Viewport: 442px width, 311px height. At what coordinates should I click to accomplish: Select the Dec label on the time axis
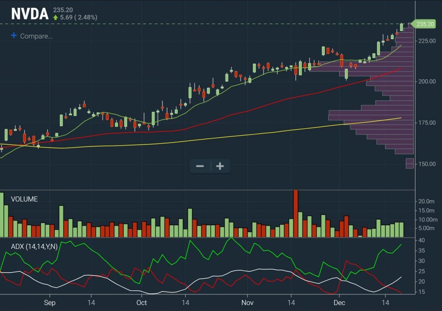[339, 303]
